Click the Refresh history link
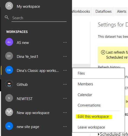 [109, 67]
